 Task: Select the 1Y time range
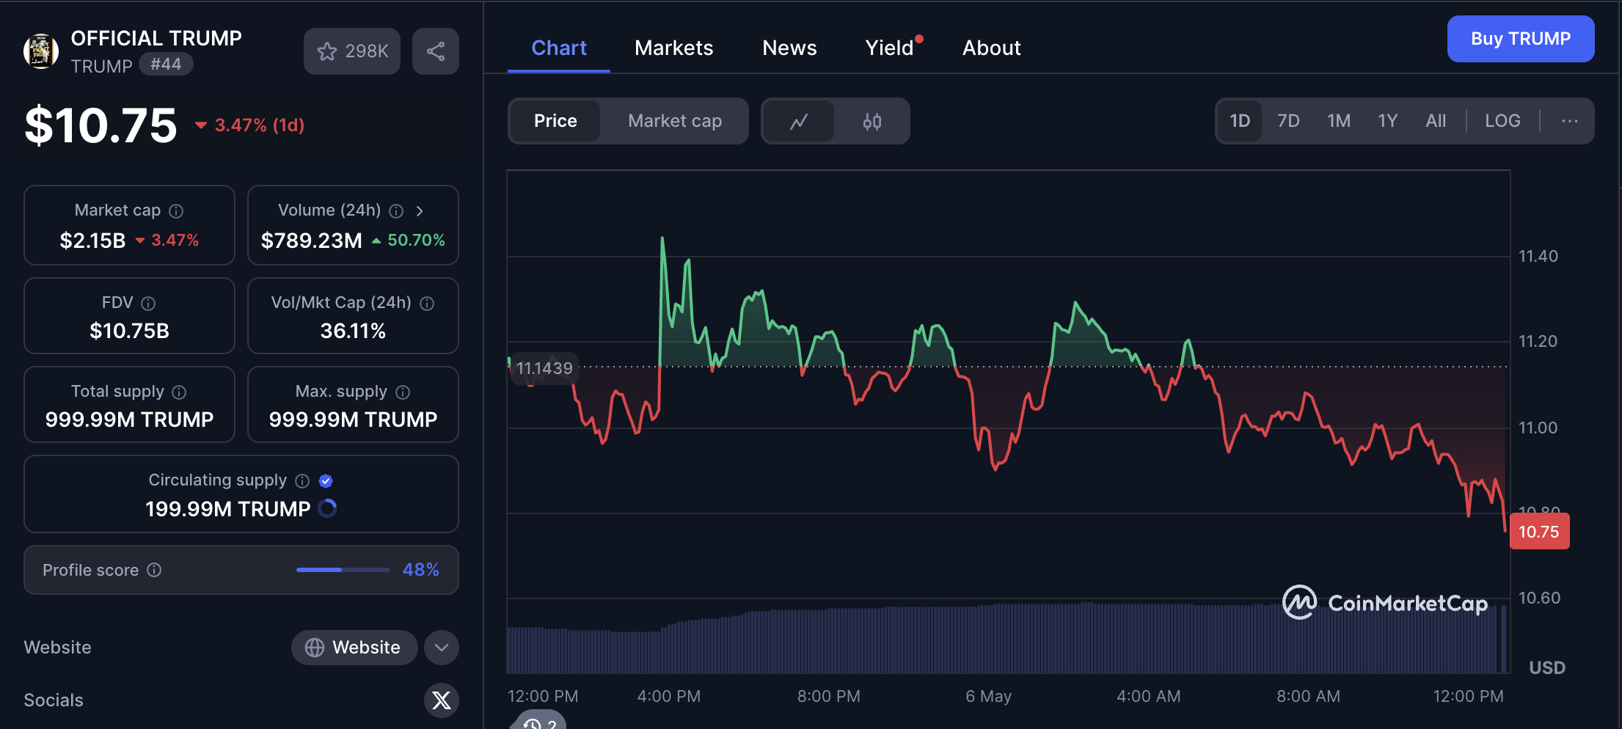point(1388,121)
